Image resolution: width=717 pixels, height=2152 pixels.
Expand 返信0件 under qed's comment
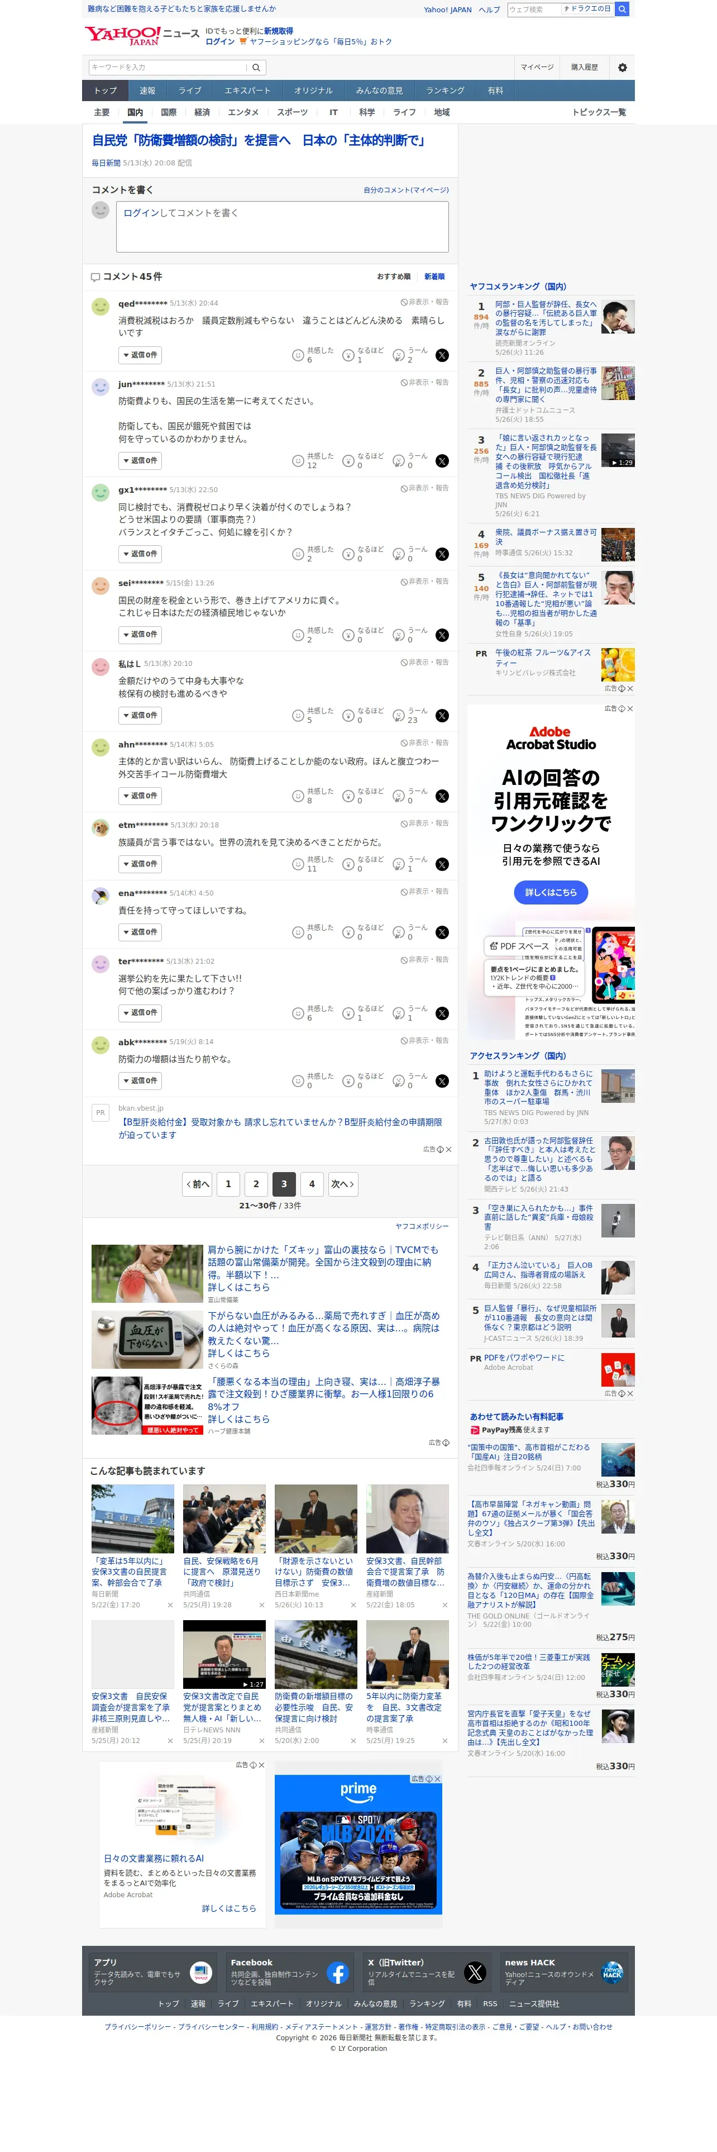[x=140, y=355]
